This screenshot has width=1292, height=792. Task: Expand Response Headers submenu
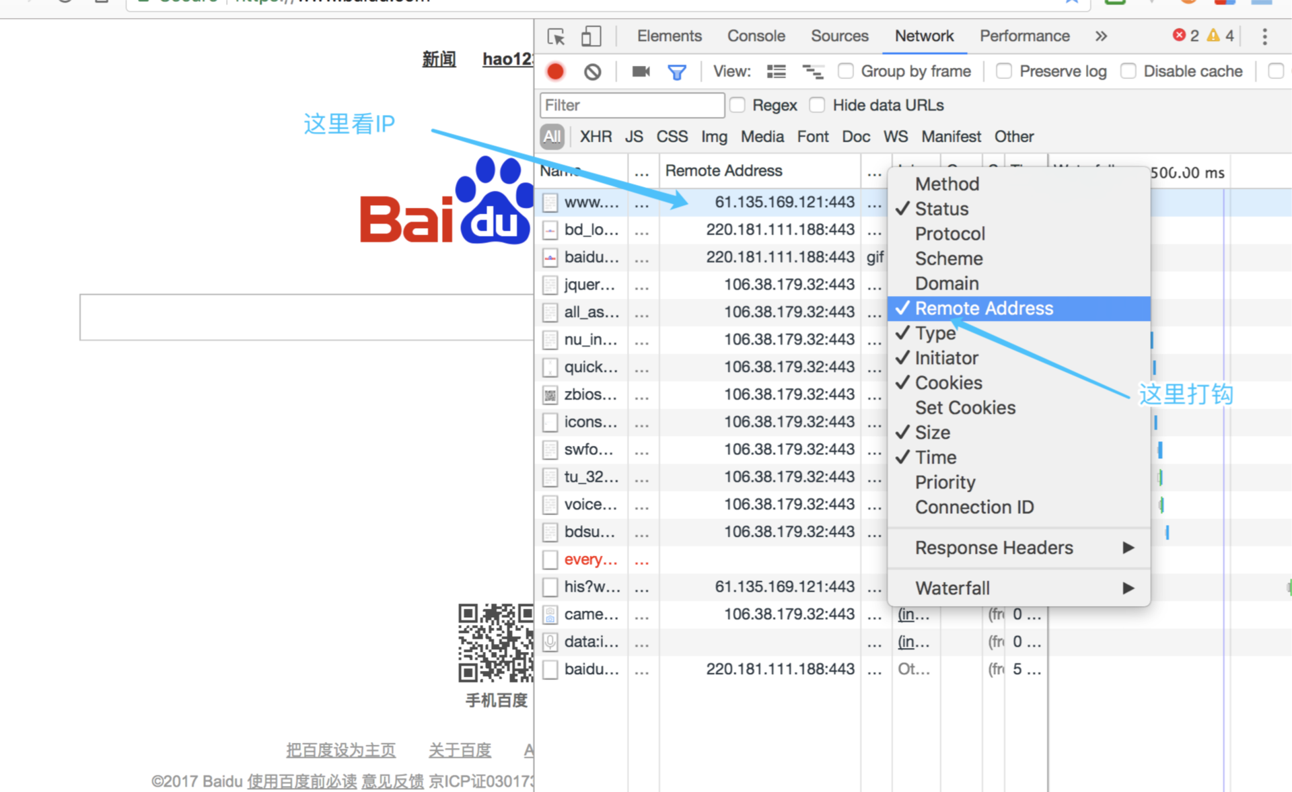[1019, 548]
